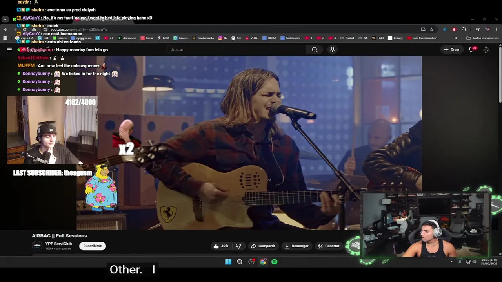Subscribe with the Suscribirse button

pos(93,246)
